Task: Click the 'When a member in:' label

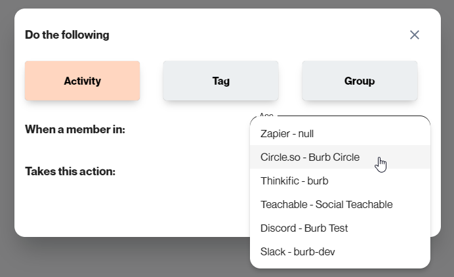Action: (75, 129)
